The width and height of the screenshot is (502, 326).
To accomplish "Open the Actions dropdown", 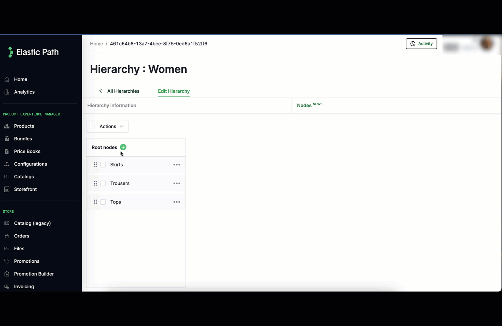I will [110, 126].
